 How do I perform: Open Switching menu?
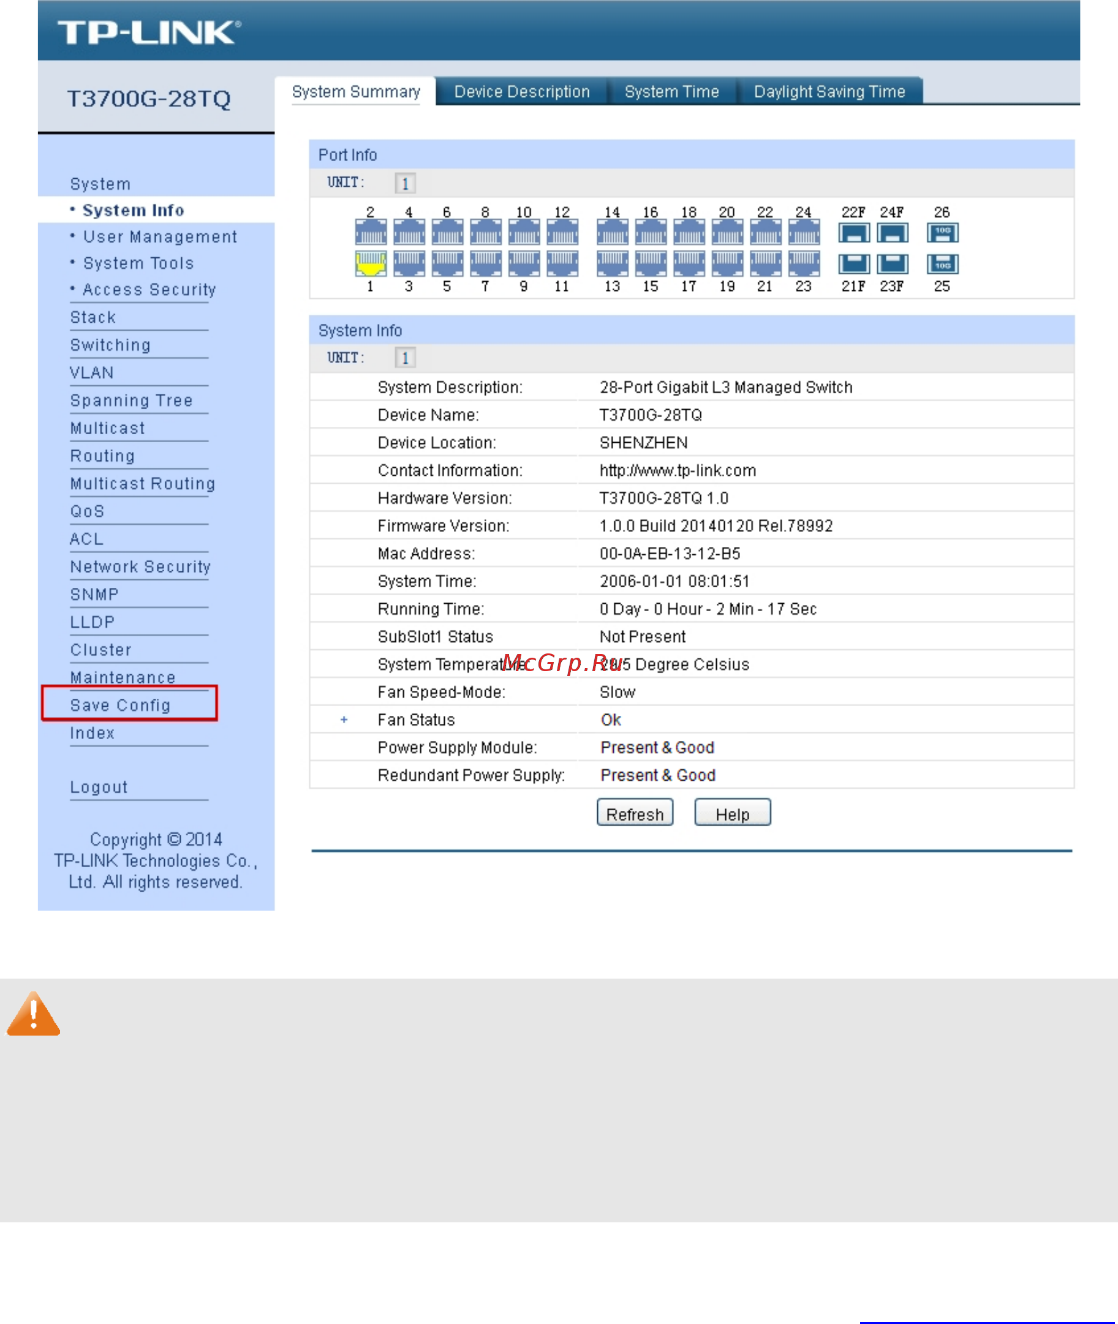tap(110, 345)
